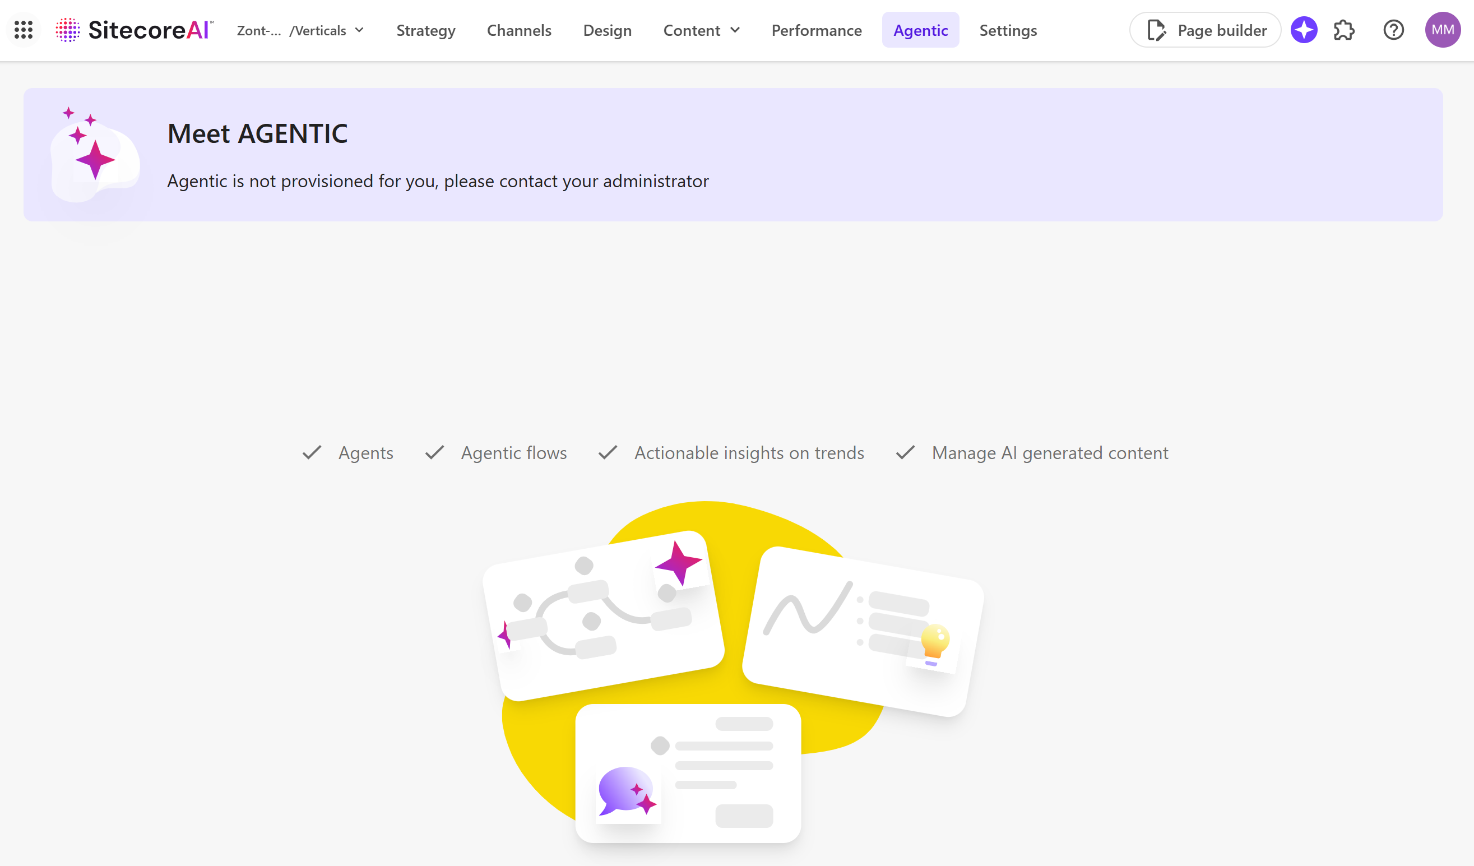This screenshot has height=866, width=1474.
Task: Expand the Verticals site switcher dropdown
Action: click(359, 30)
